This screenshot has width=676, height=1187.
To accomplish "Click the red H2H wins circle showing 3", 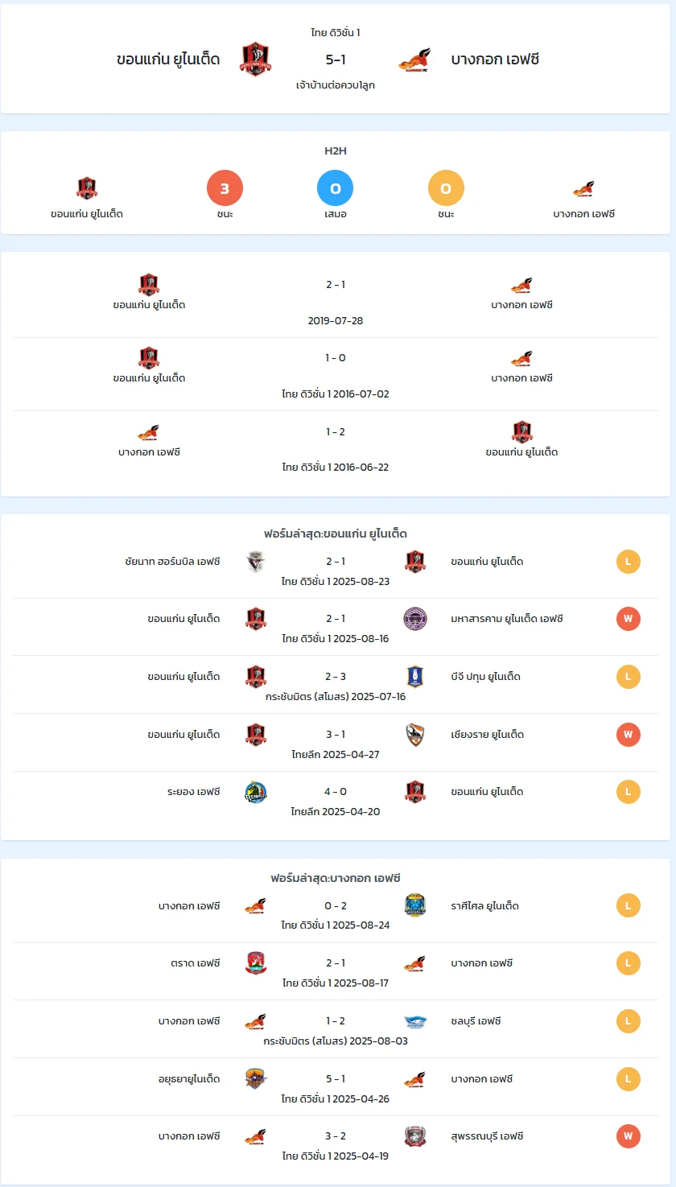I will coord(225,189).
